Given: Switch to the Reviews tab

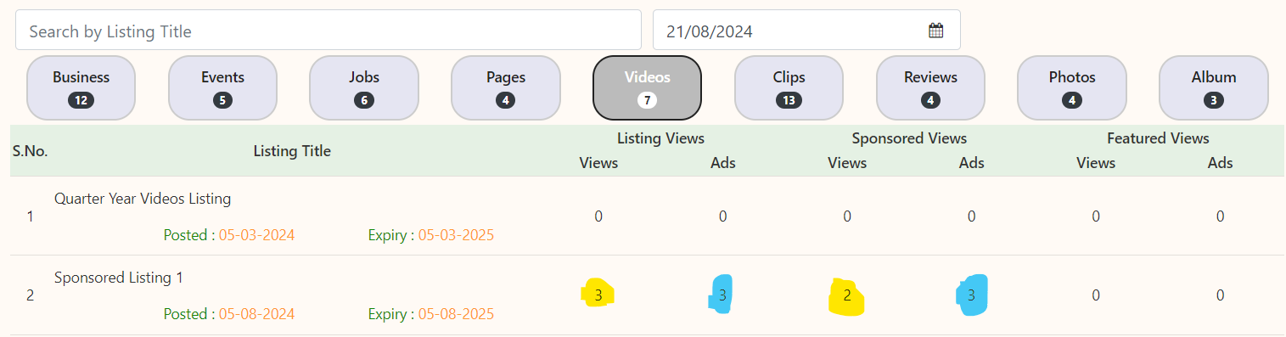Looking at the screenshot, I should pyautogui.click(x=930, y=87).
